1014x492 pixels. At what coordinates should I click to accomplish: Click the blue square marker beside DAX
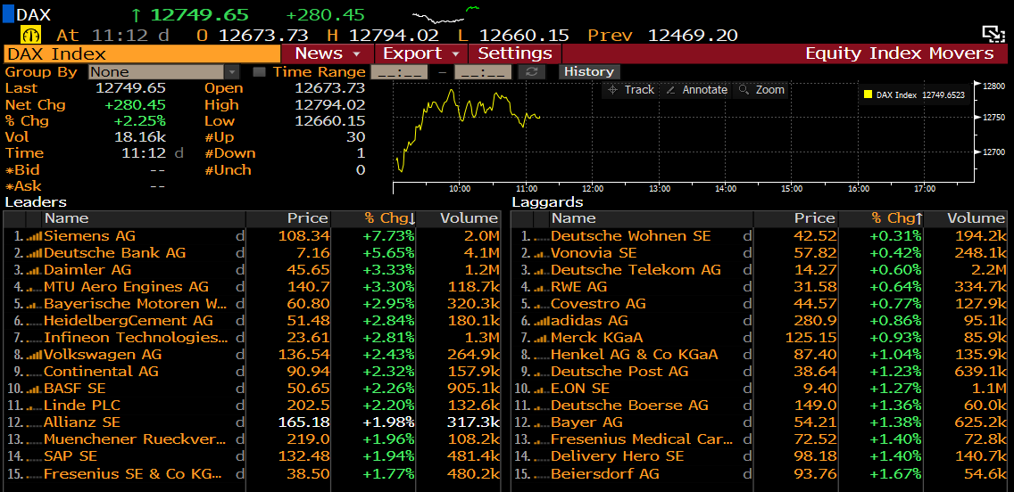(x=8, y=14)
